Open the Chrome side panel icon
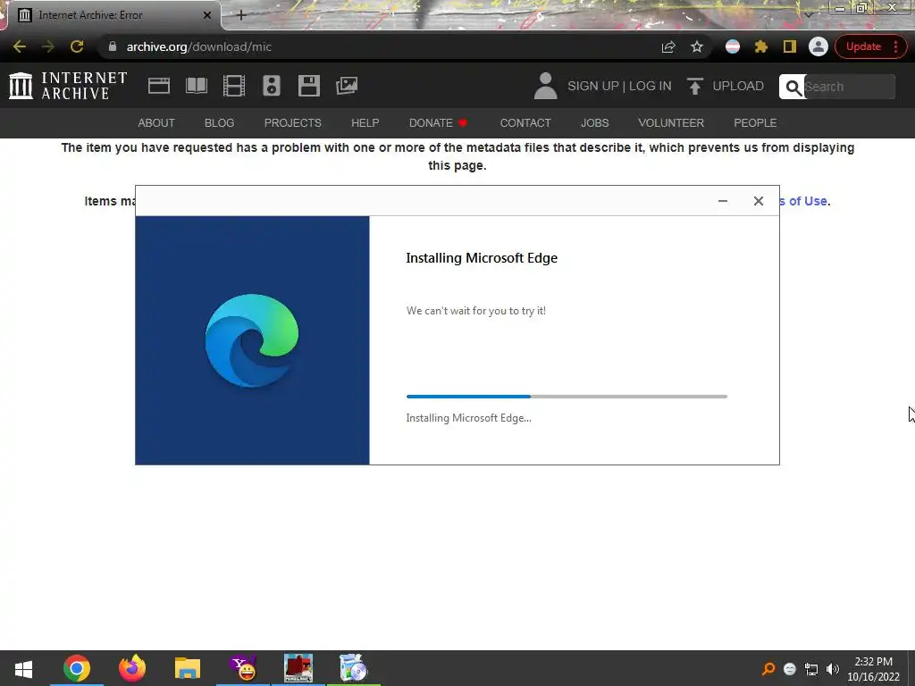This screenshot has height=686, width=915. click(790, 46)
